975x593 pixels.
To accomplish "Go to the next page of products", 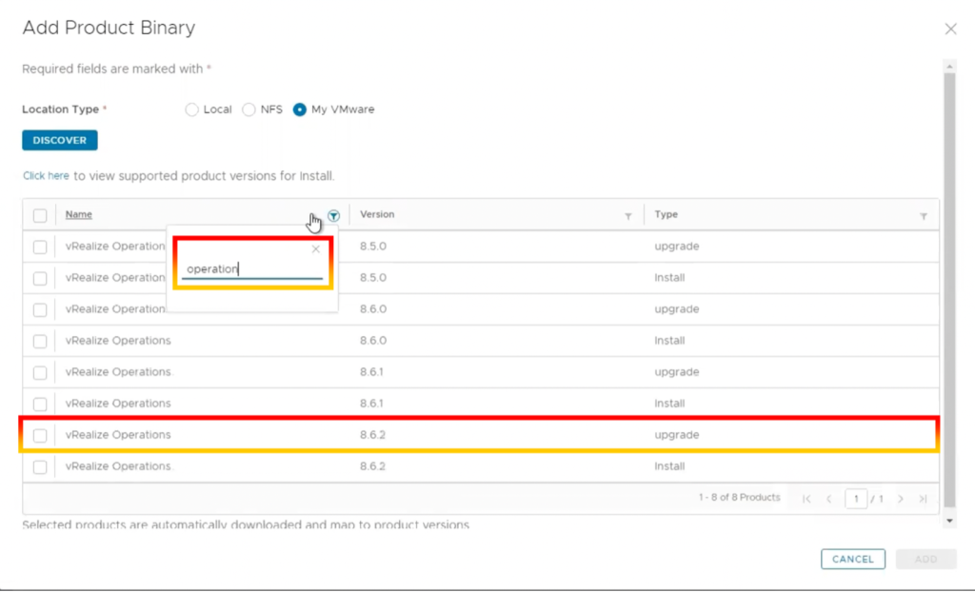I will click(901, 499).
